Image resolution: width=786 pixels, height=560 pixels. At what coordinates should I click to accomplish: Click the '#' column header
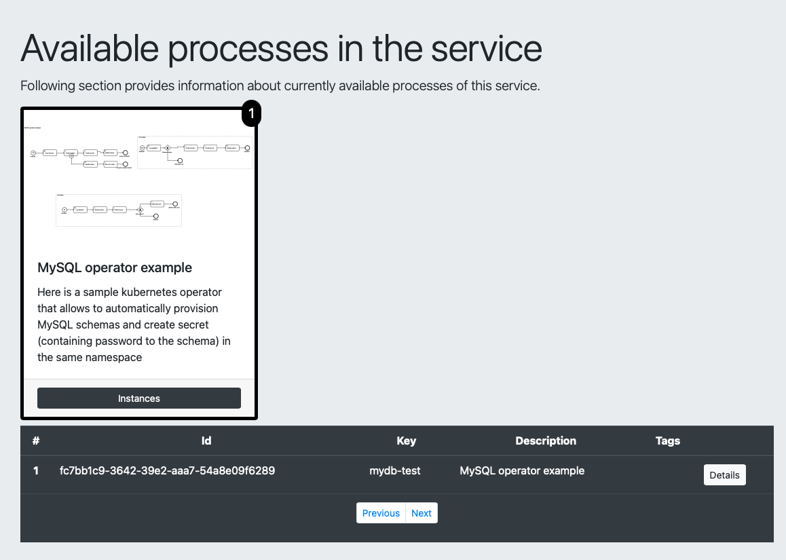point(35,441)
